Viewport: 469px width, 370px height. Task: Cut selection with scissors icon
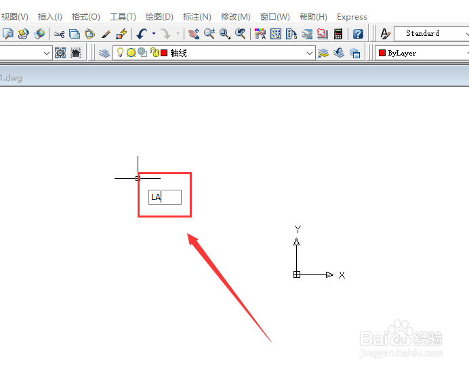[x=59, y=34]
